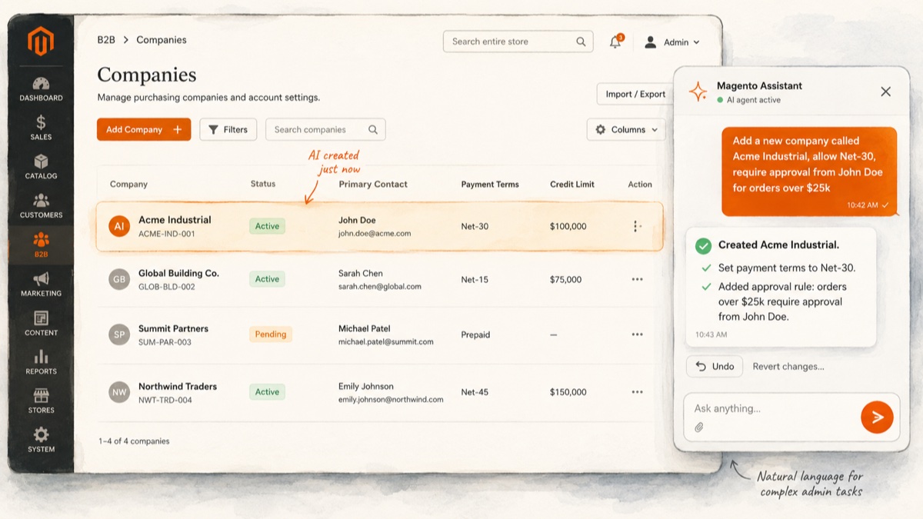This screenshot has width=923, height=519.
Task: Click Active status badge for Acme Industrial
Action: click(x=267, y=226)
